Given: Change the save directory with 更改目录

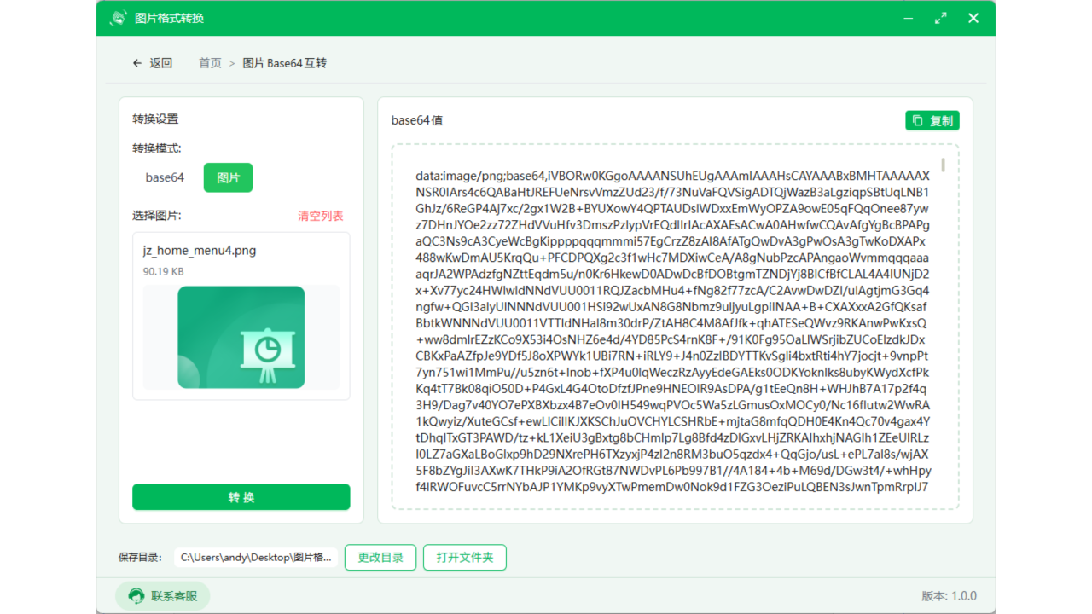Looking at the screenshot, I should (380, 558).
